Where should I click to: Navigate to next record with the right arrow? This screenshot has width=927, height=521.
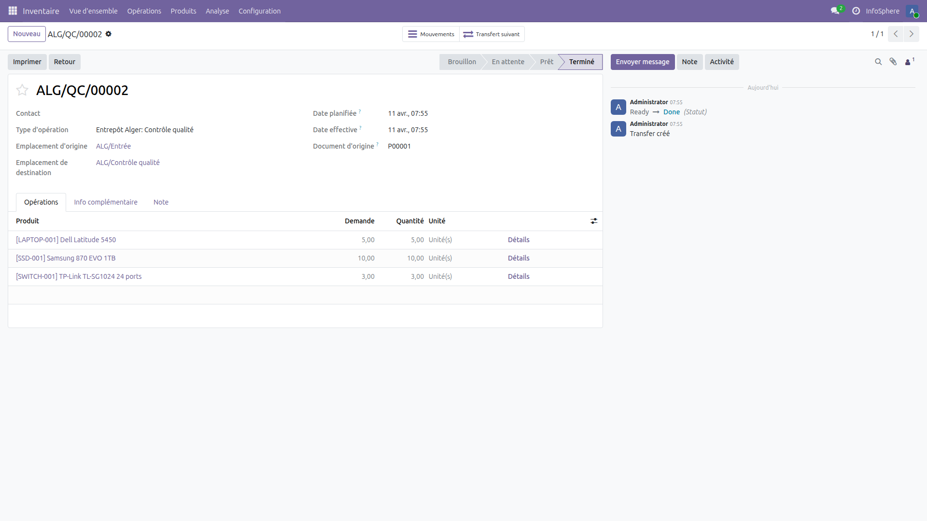pos(912,34)
